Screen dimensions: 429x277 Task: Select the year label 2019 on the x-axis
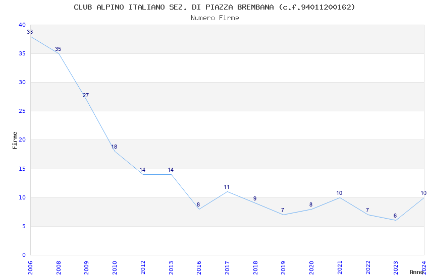coord(283,268)
